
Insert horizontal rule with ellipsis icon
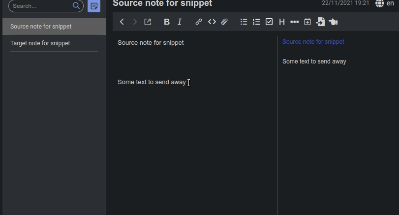pos(294,22)
